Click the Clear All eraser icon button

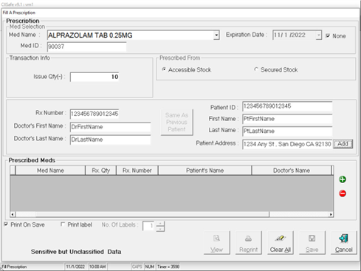pyautogui.click(x=281, y=243)
